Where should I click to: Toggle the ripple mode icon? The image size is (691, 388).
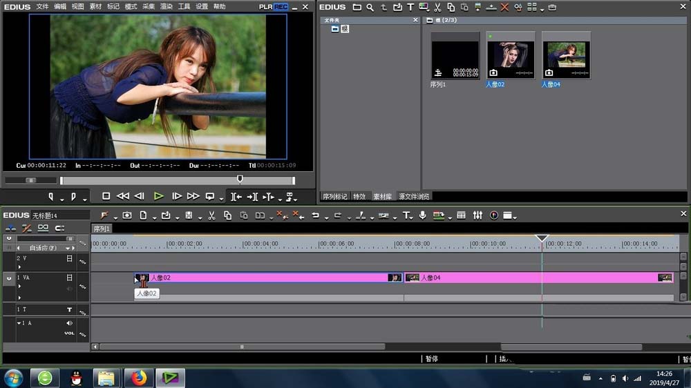(27, 228)
